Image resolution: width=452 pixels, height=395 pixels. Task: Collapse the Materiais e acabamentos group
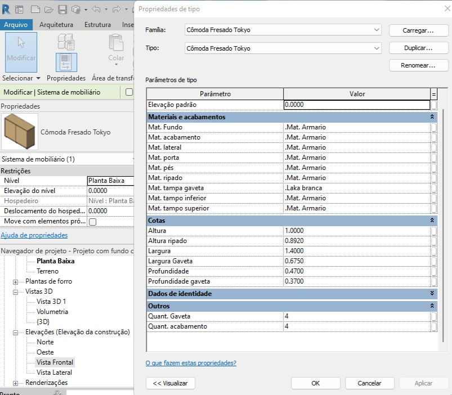coord(432,117)
